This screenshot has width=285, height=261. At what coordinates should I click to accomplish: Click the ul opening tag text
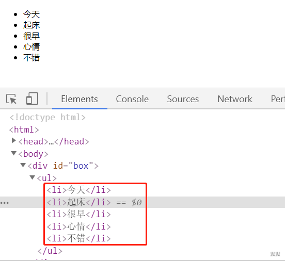[46, 178]
